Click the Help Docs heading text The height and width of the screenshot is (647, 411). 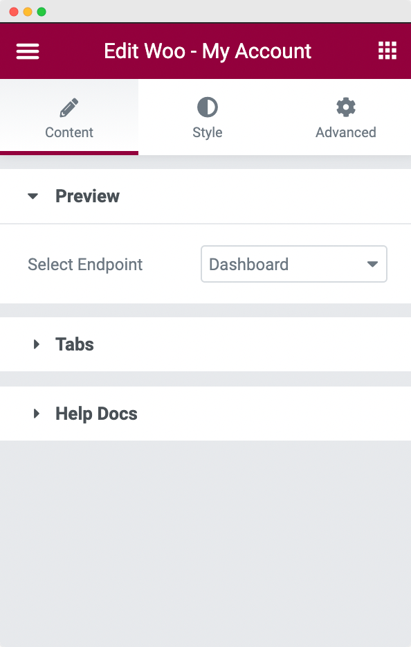96,414
